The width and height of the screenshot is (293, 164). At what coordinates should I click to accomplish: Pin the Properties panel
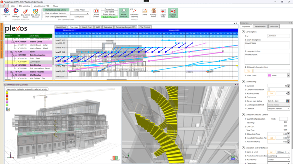click(292, 23)
